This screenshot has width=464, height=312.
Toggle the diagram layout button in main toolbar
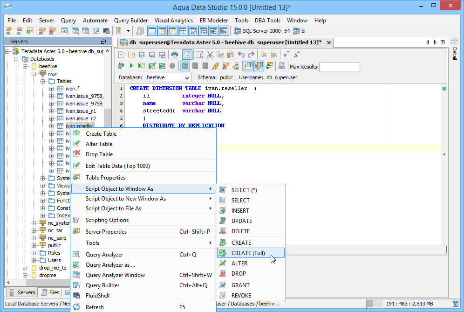click(214, 31)
